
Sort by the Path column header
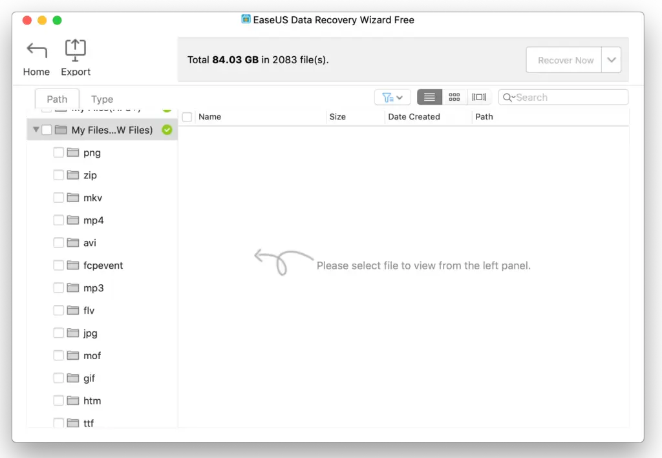484,117
